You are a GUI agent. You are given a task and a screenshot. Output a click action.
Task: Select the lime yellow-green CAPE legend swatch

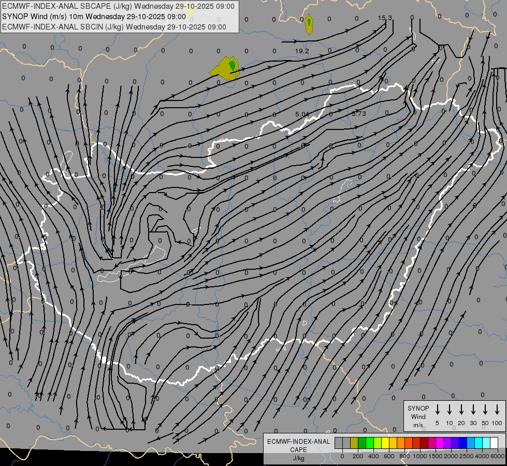pos(378,443)
